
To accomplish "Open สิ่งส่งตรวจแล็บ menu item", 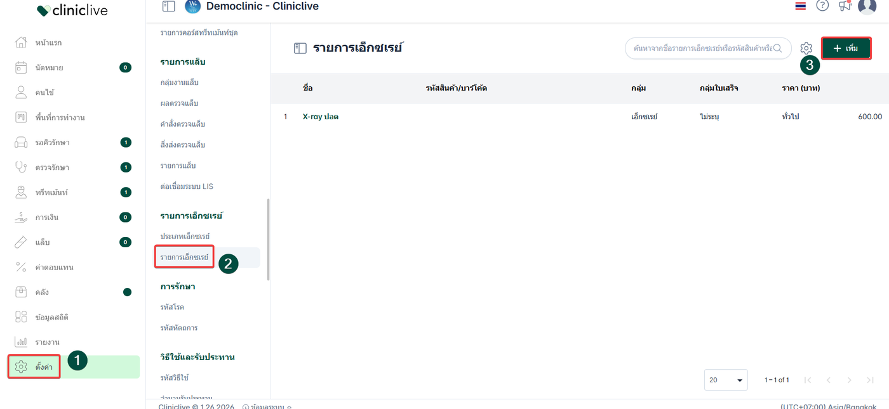I will [x=183, y=145].
